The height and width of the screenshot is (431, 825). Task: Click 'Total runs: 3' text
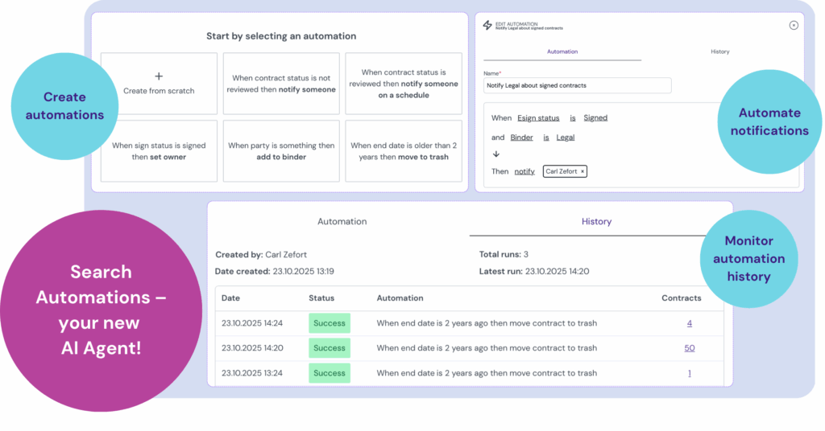pos(504,255)
